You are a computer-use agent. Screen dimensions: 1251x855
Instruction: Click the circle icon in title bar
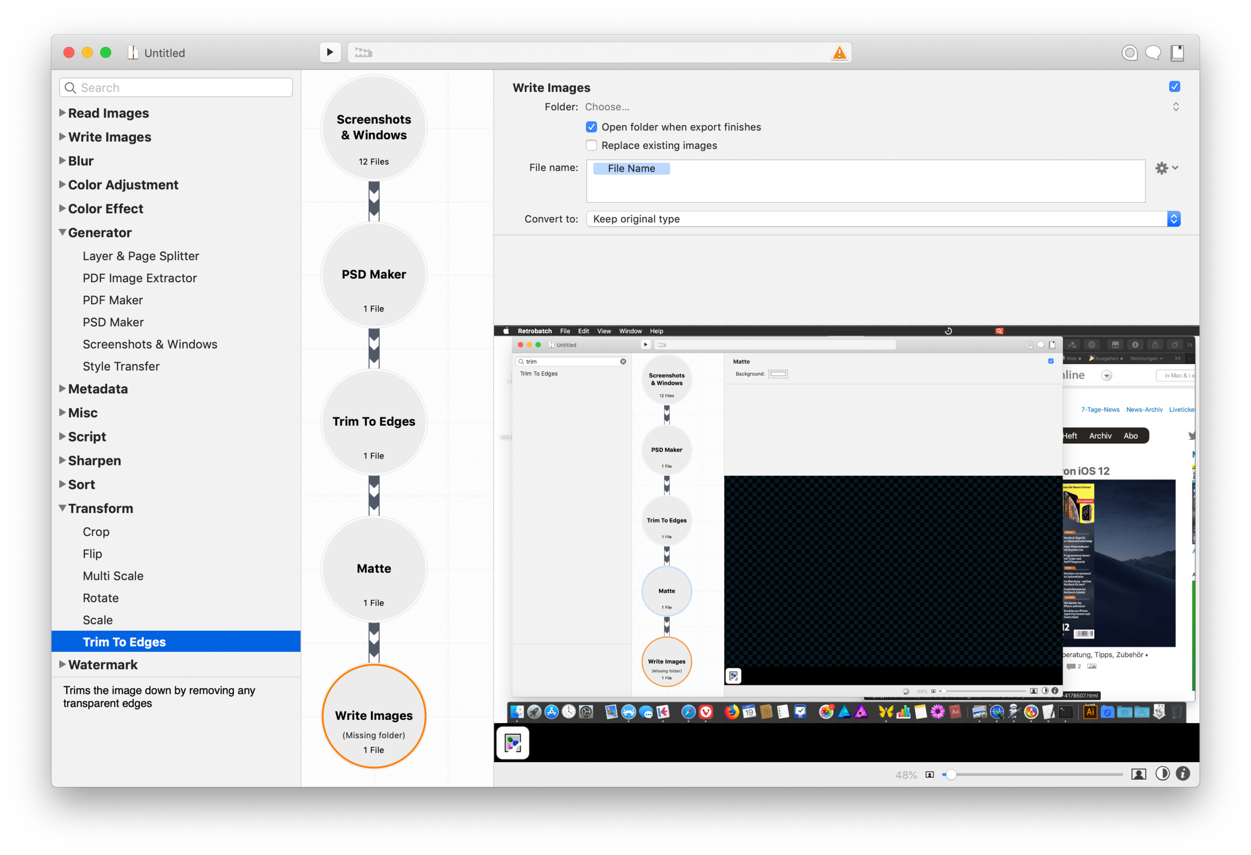point(1129,53)
